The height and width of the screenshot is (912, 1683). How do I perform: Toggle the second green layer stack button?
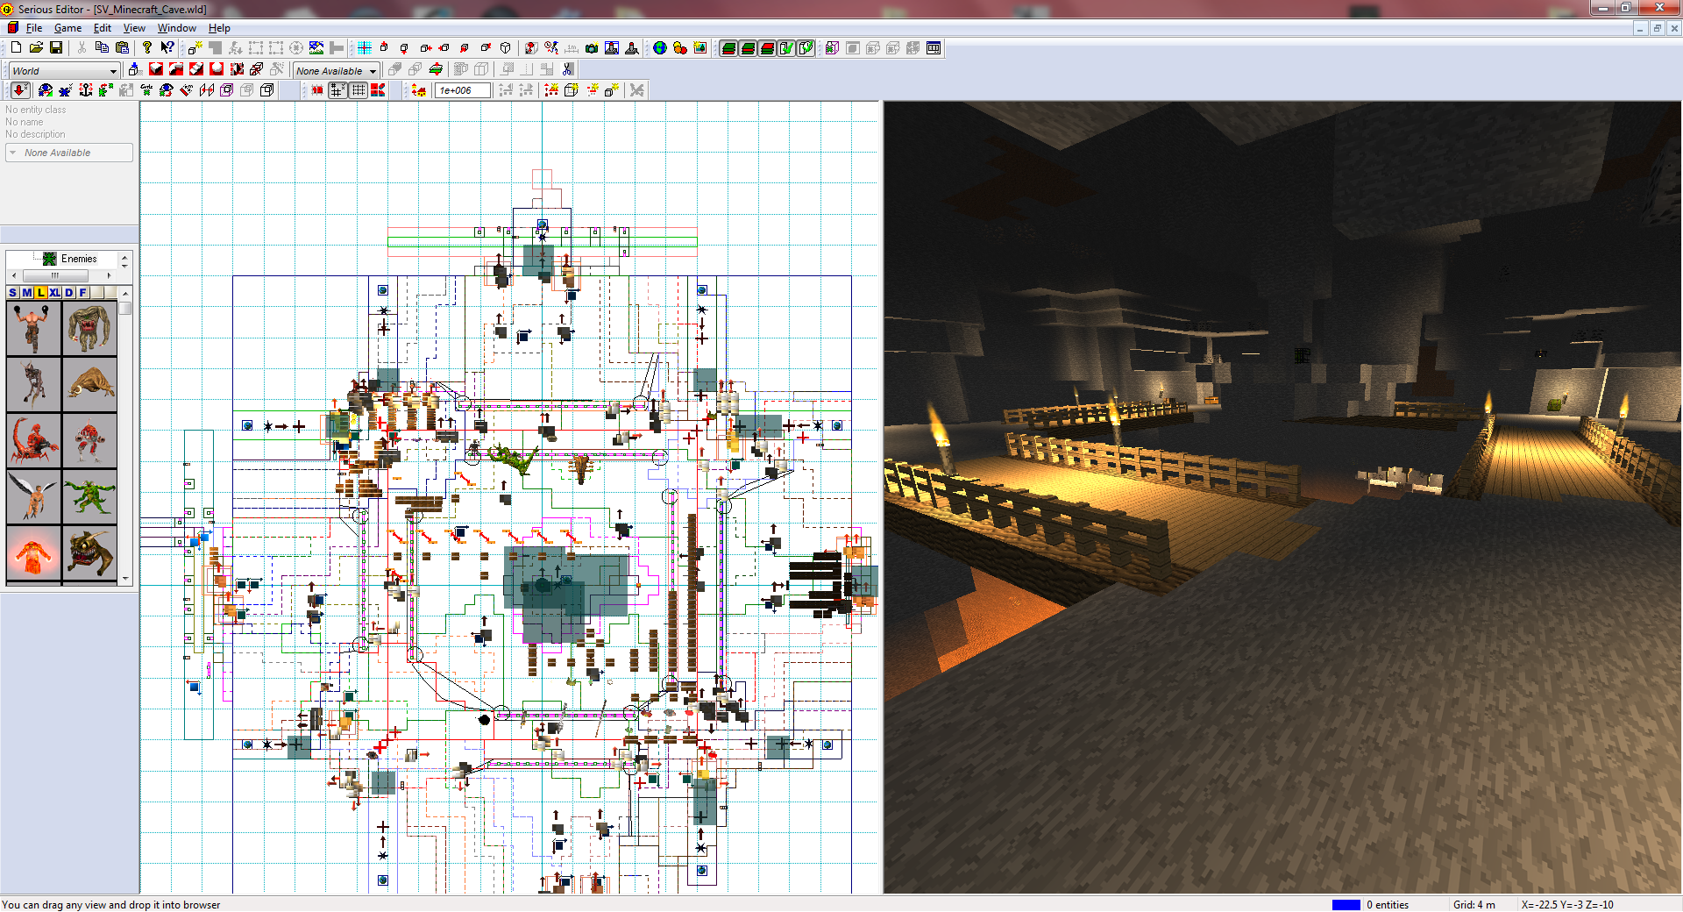pos(748,48)
